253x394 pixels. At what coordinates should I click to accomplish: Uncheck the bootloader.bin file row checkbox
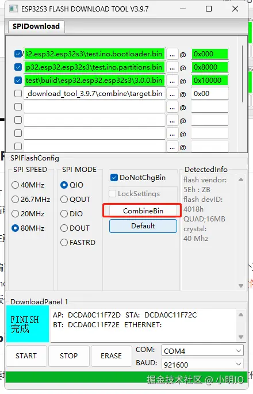tap(18, 53)
